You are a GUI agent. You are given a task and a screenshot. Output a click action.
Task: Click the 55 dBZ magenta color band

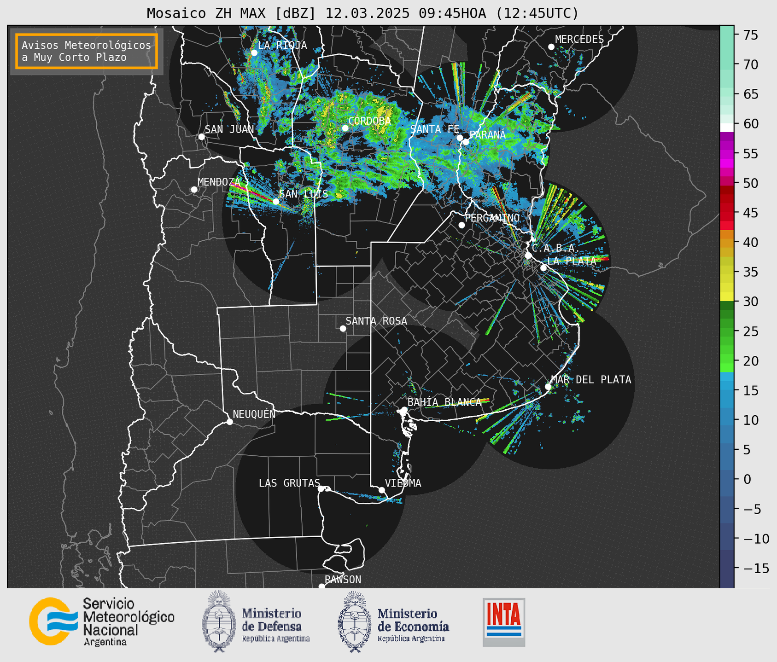coord(727,154)
